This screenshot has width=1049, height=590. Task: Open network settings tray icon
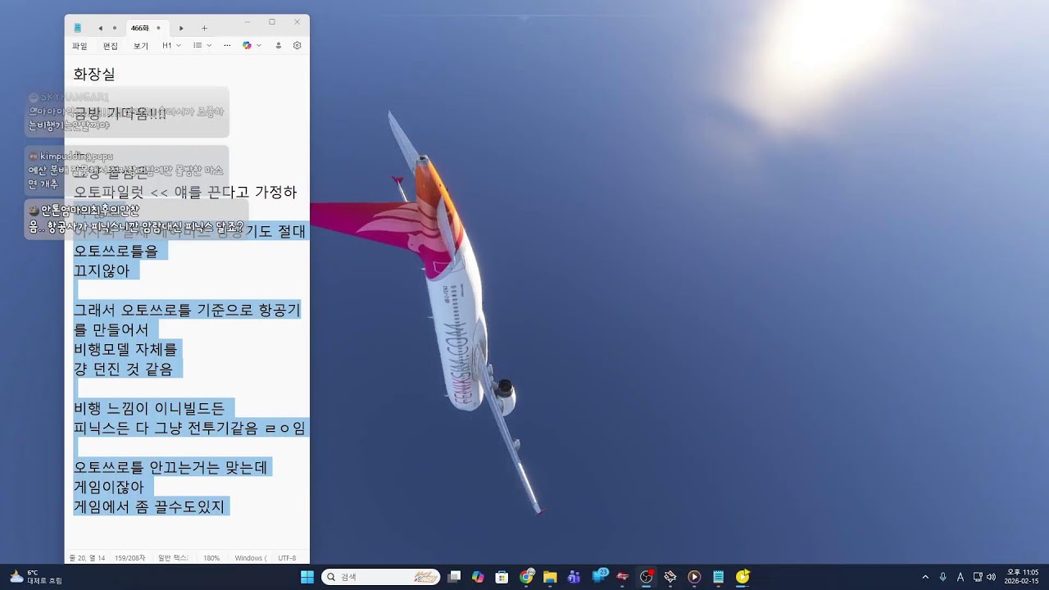click(978, 577)
